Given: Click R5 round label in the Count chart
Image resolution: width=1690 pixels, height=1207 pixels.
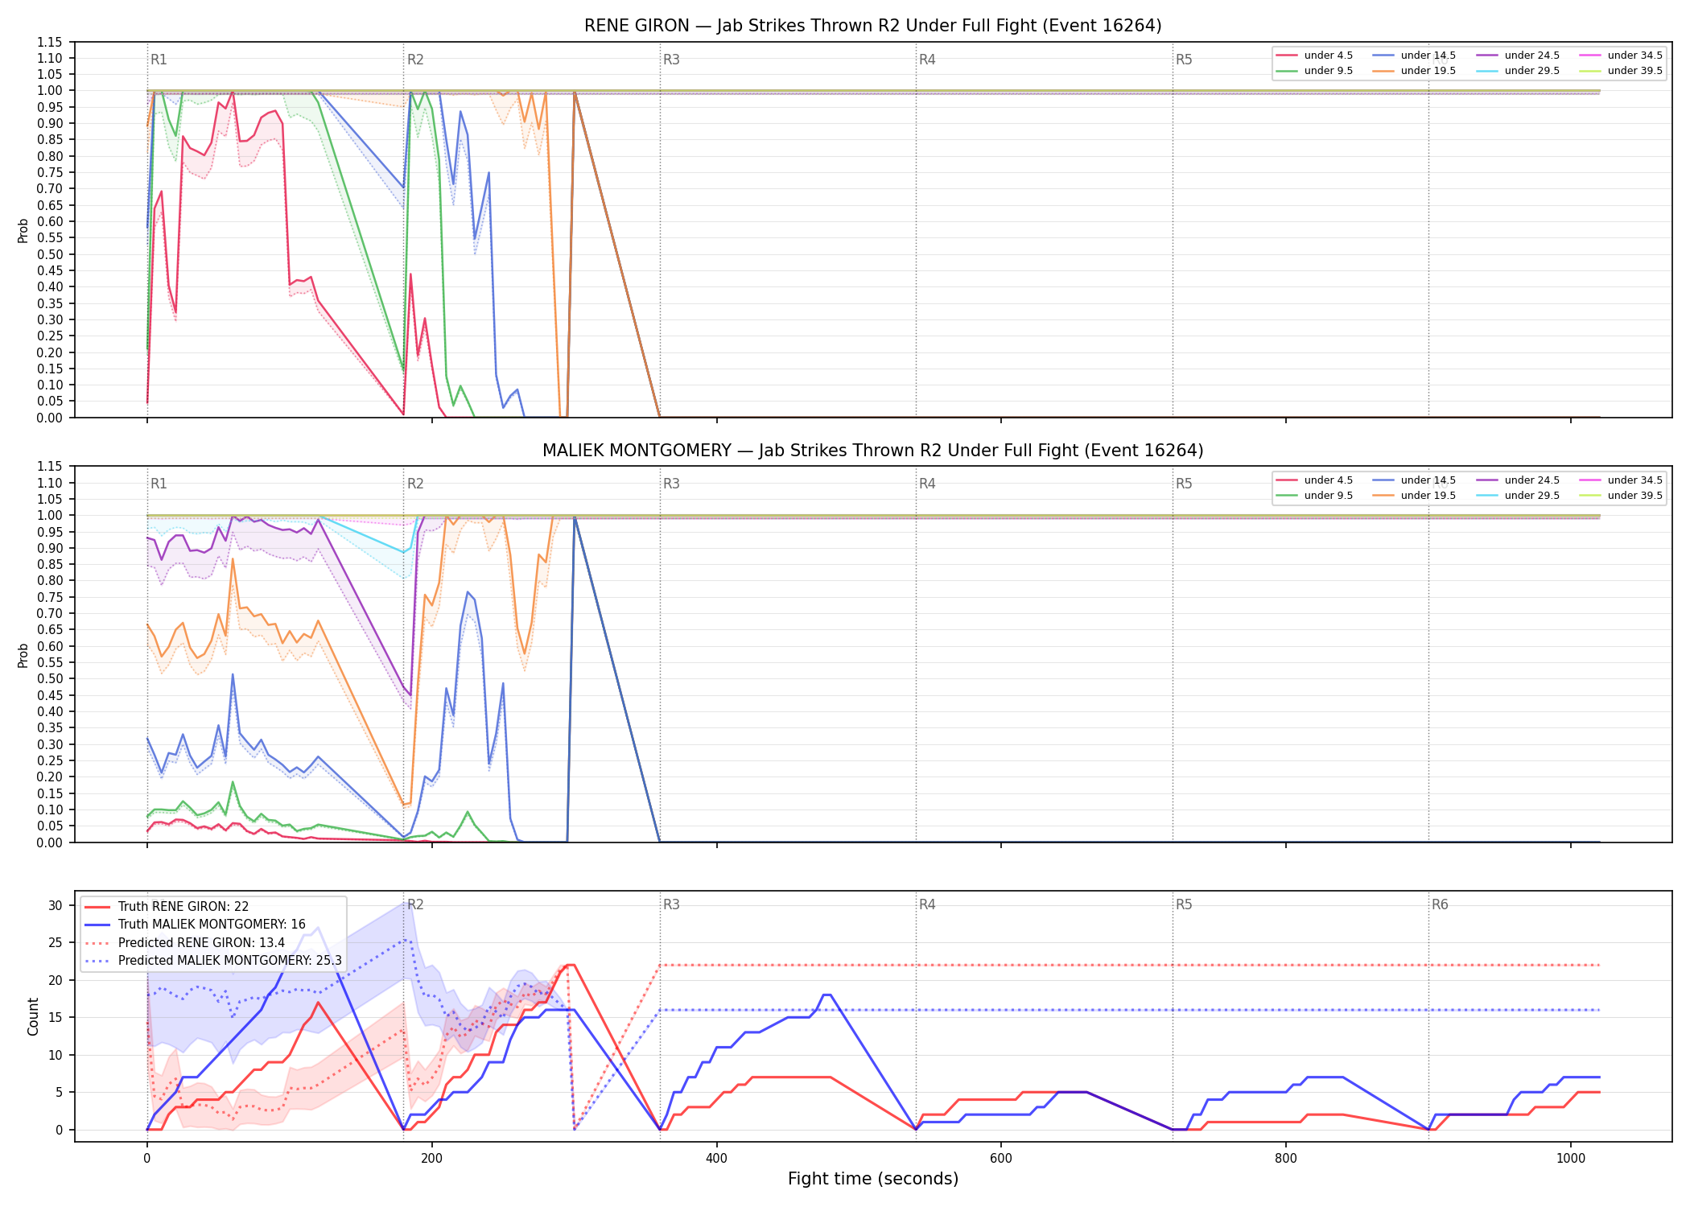Looking at the screenshot, I should point(1184,904).
